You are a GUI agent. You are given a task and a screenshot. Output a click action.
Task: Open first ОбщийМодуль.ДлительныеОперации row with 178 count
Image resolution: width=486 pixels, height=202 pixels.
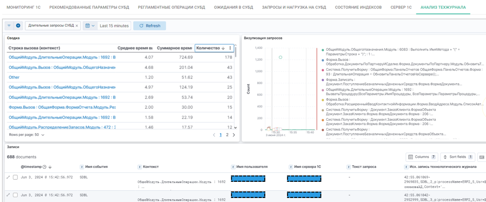62,57
